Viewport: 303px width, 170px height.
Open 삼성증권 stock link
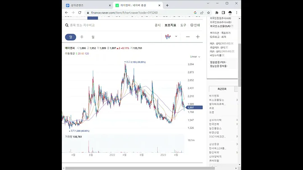point(214,144)
